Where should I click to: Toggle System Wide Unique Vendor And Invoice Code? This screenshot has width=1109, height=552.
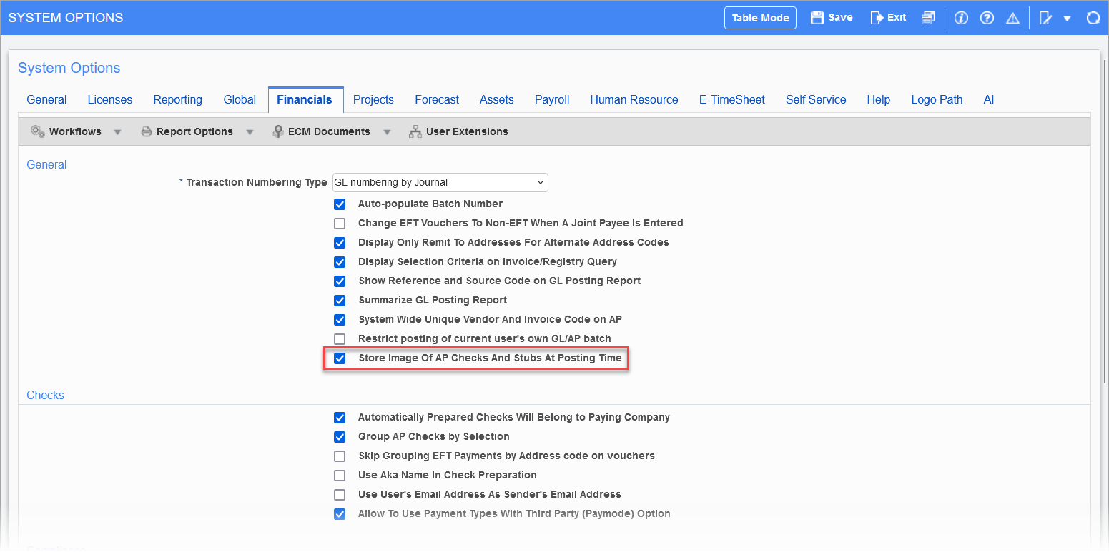pos(340,320)
